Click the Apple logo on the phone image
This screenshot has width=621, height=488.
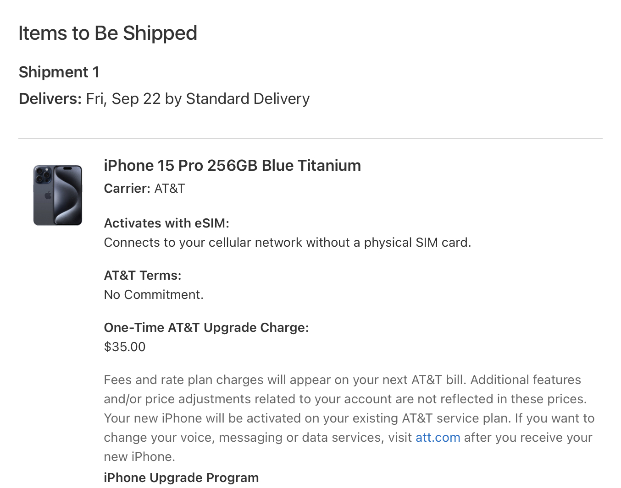coord(48,196)
